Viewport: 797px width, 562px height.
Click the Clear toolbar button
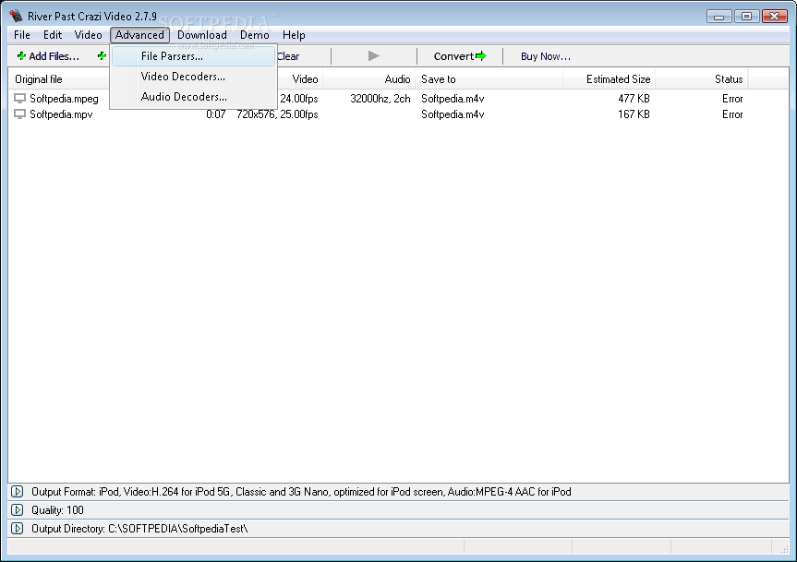point(288,56)
